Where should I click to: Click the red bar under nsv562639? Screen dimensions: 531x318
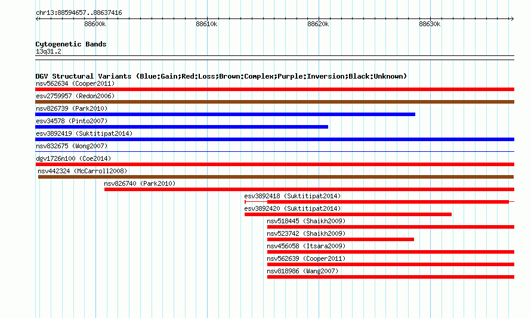point(391,264)
